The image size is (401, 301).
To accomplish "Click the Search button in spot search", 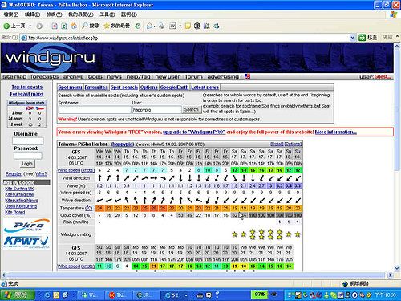I will click(192, 109).
